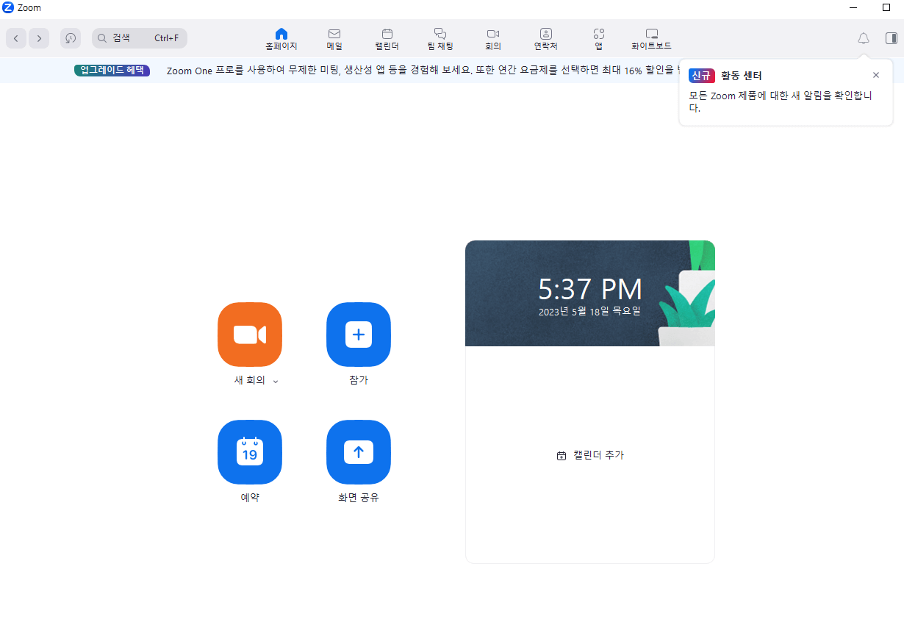This screenshot has height=622, width=904.
Task: Expand the 새 회의 dropdown chevron
Action: (276, 381)
